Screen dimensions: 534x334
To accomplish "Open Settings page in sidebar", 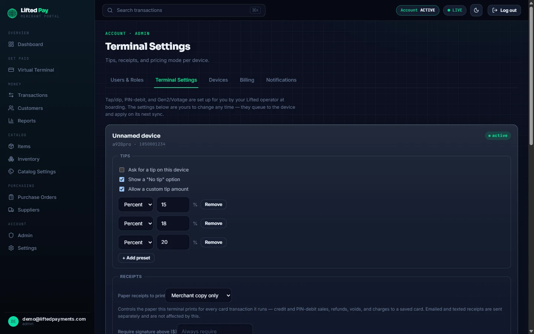I will (x=27, y=248).
